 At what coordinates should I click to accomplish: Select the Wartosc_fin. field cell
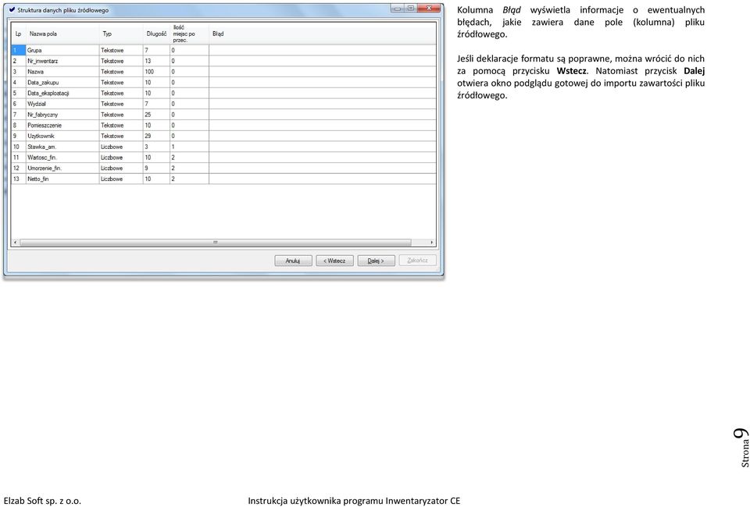(62, 158)
